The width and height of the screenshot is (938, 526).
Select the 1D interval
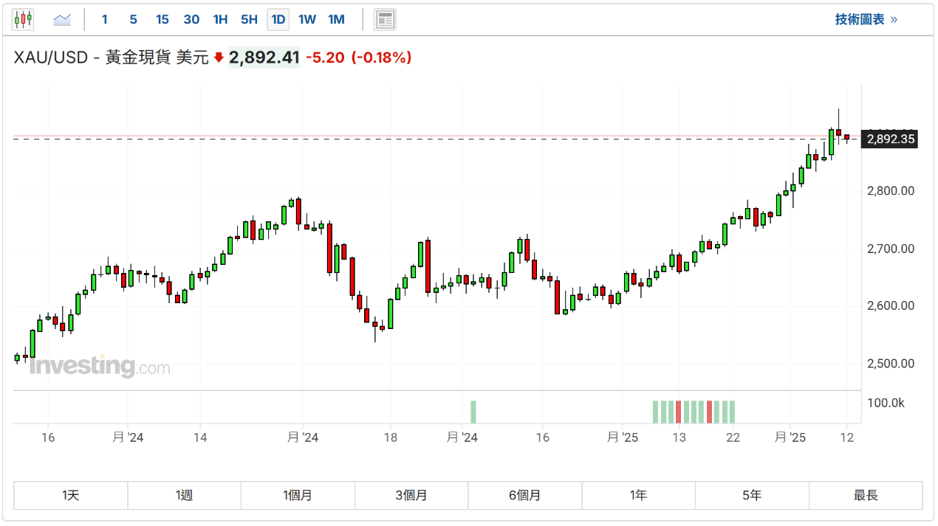pos(278,19)
